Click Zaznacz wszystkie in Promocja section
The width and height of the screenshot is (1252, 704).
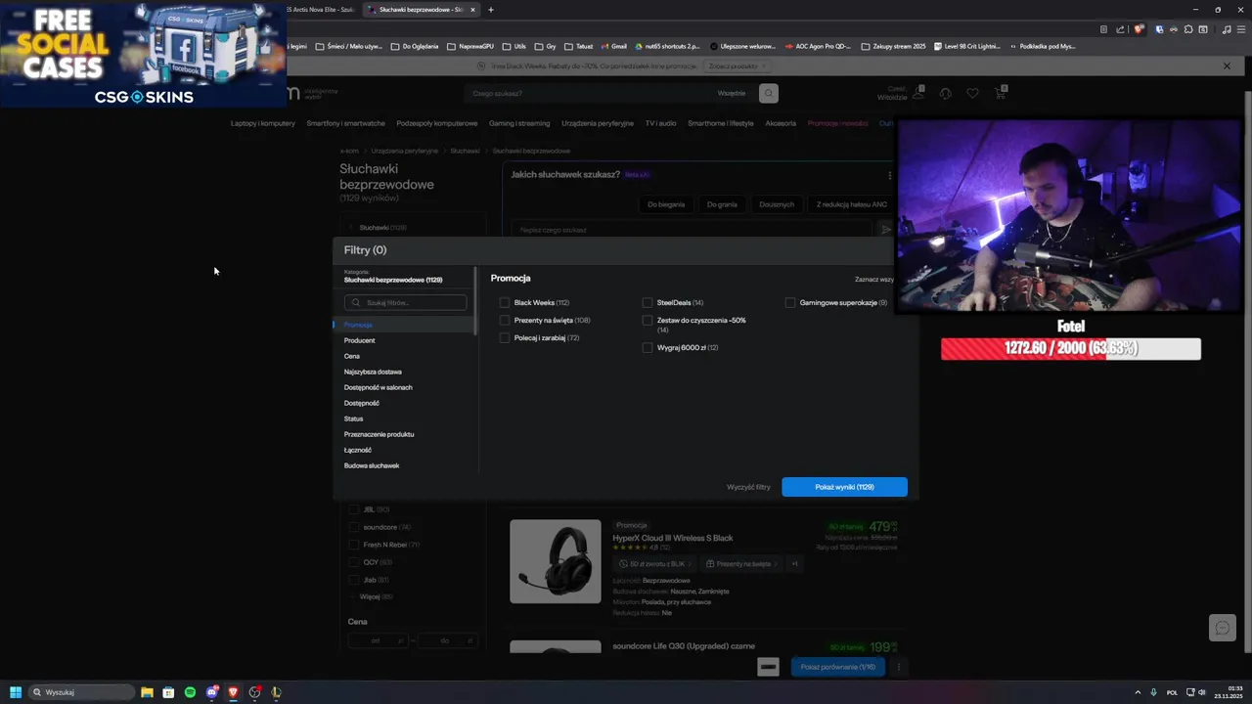(873, 280)
